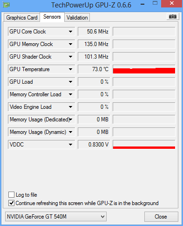Select NVIDIA GeForce GT 540M device combo box

pos(56,216)
